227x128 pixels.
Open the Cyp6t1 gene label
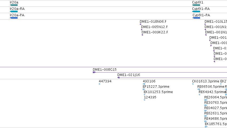click(x=198, y=2)
